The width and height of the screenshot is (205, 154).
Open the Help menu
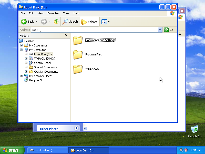point(76,13)
